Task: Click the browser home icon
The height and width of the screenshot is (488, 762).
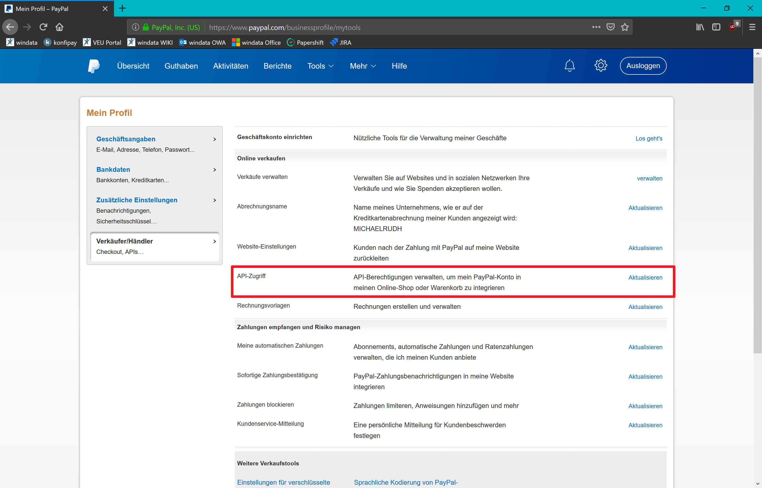Action: 59,27
